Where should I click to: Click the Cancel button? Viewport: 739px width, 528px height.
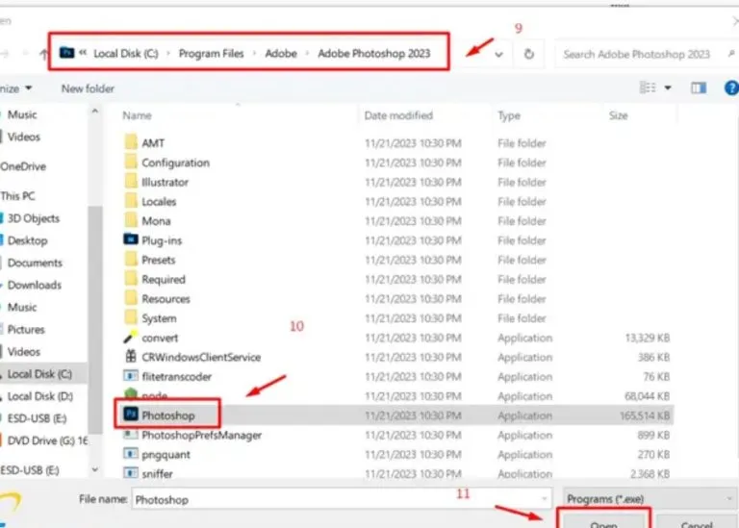(x=697, y=522)
